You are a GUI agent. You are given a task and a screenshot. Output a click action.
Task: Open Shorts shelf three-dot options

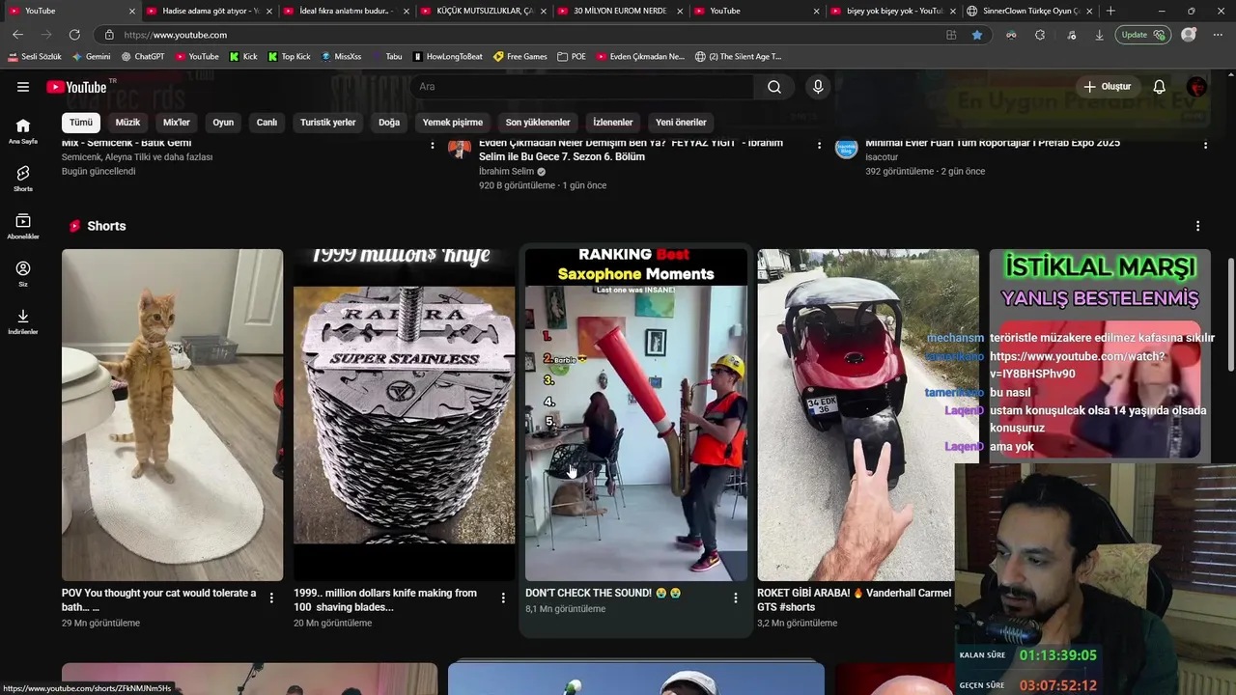coord(1197,226)
